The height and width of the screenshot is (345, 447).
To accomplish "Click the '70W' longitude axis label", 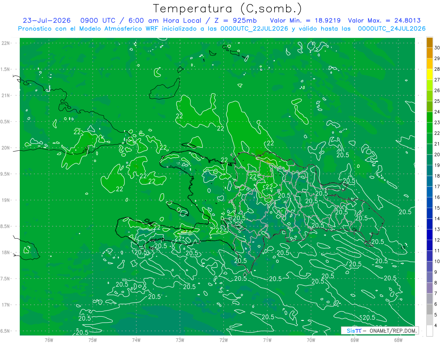I will click(x=311, y=340).
